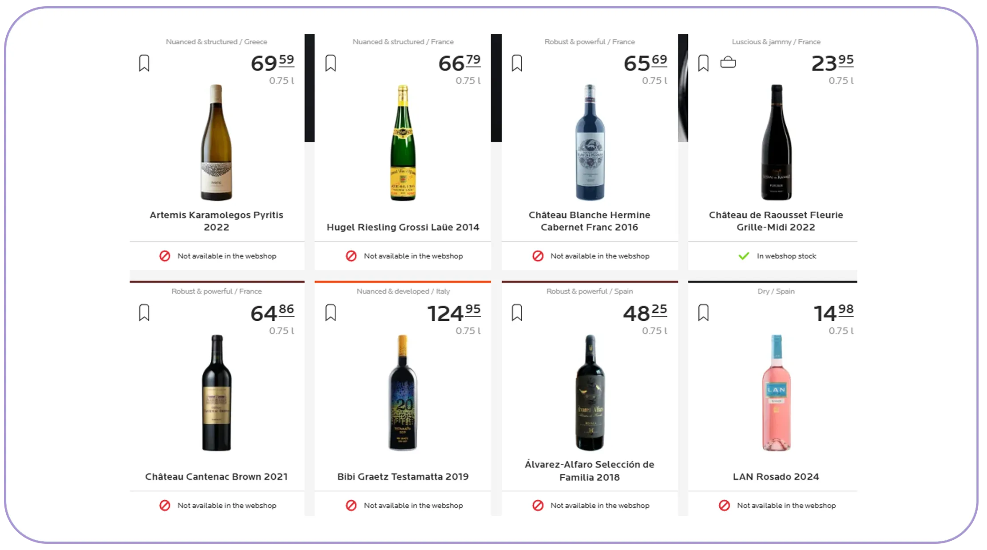Bookmark the Hugel Riesling Grossi Laüe 2014
The image size is (987, 550).
[x=330, y=63]
